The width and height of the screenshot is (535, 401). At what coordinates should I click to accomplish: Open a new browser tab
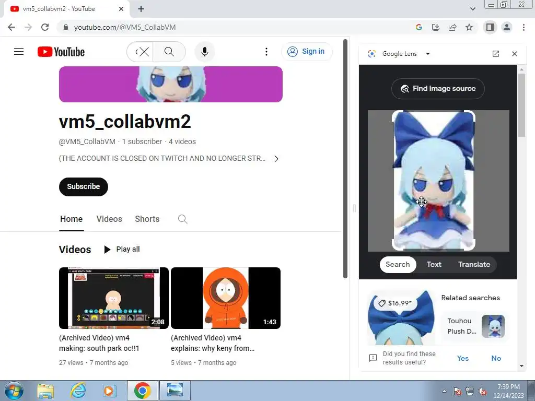(141, 9)
